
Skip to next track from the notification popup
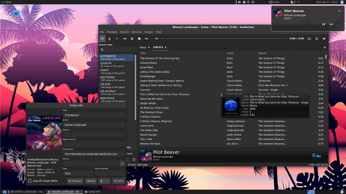coord(331,25)
